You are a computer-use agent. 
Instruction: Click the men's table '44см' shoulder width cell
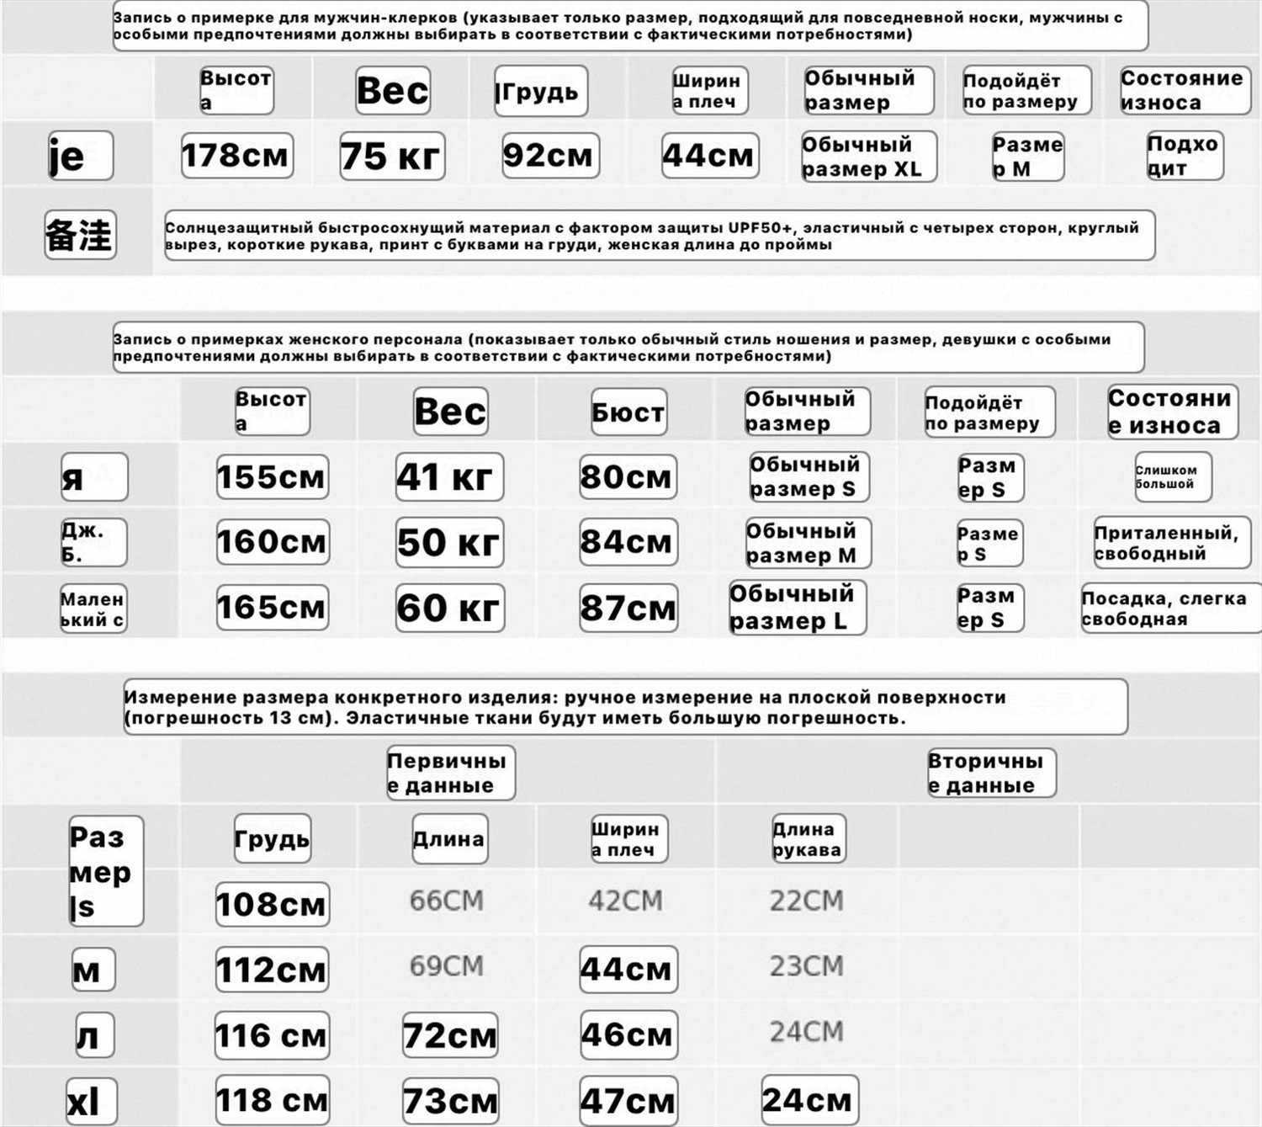pos(709,156)
